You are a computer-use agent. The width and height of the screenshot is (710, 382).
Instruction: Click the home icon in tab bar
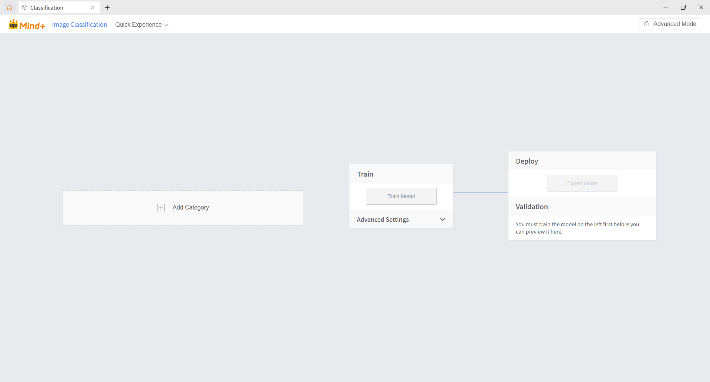(10, 7)
